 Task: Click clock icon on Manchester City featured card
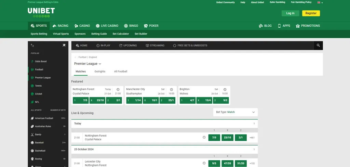pyautogui.click(x=172, y=89)
